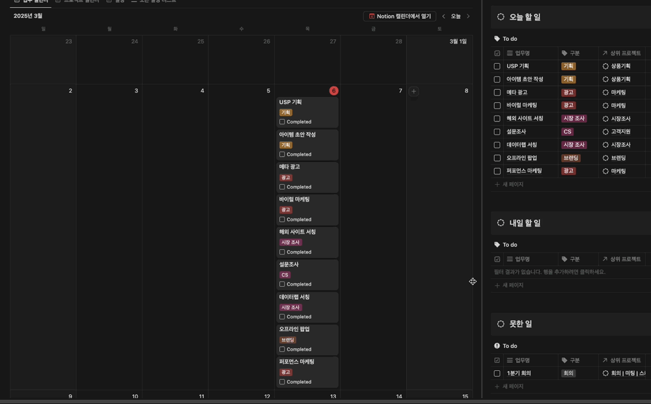Open 상위 프로젝트 column header menu in 내일 할 일
Image resolution: width=651 pixels, height=404 pixels.
[625, 259]
